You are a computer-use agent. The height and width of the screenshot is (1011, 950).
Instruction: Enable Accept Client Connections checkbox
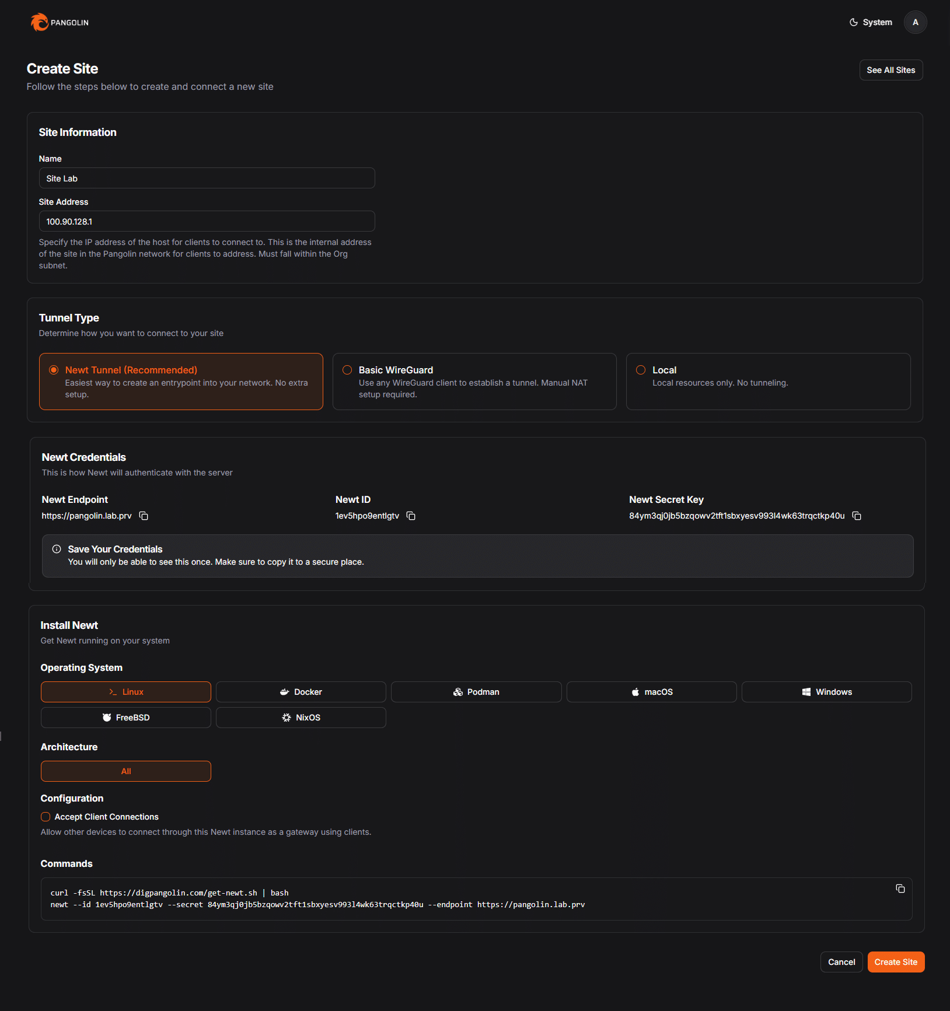[x=46, y=817]
